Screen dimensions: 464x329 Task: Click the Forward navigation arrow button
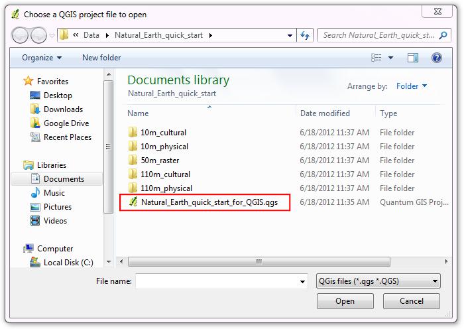pyautogui.click(x=38, y=36)
